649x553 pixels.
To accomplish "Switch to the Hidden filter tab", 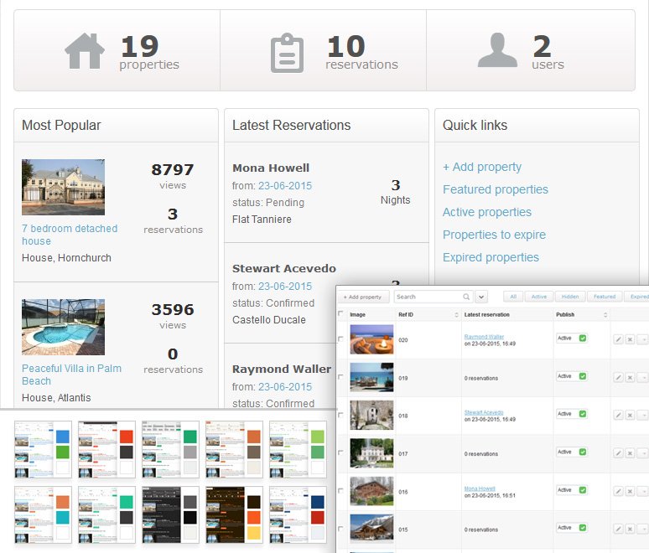I will (570, 297).
